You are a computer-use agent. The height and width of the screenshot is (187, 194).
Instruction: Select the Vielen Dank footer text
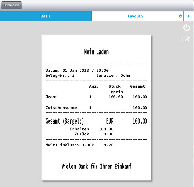pyautogui.click(x=97, y=167)
